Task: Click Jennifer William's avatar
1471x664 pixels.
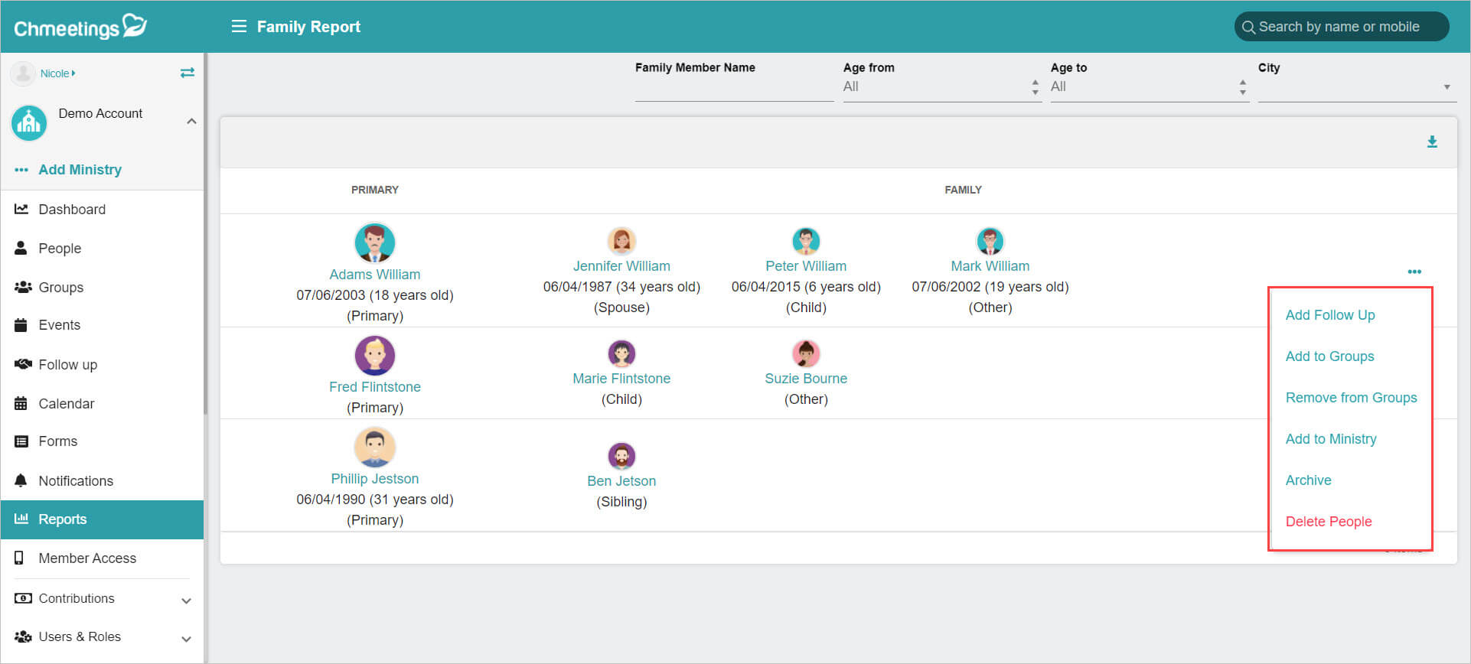Action: pos(621,241)
